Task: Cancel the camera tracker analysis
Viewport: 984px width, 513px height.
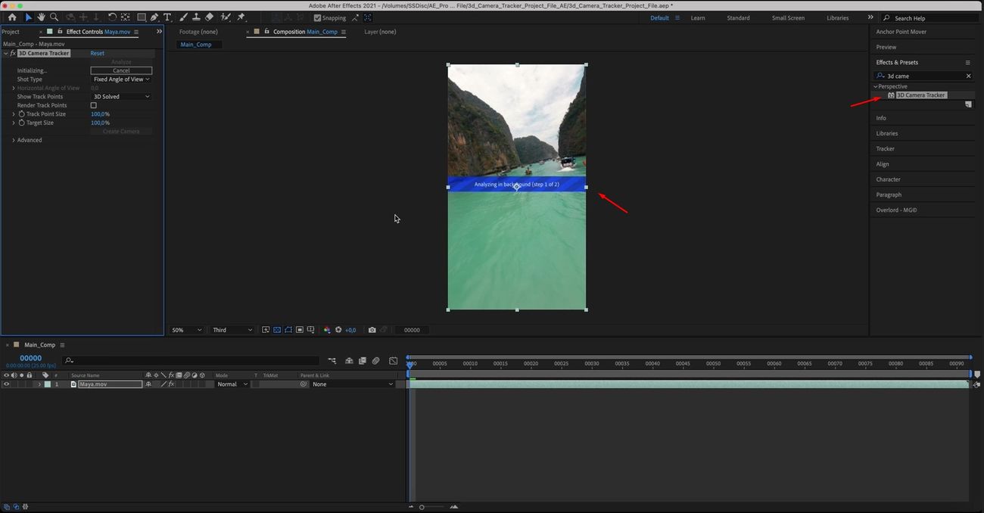Action: coord(121,70)
